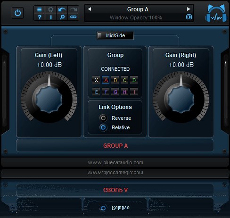Viewport: 230px width, 218px height.
Task: Click the undo arrow icon
Action: (62, 9)
